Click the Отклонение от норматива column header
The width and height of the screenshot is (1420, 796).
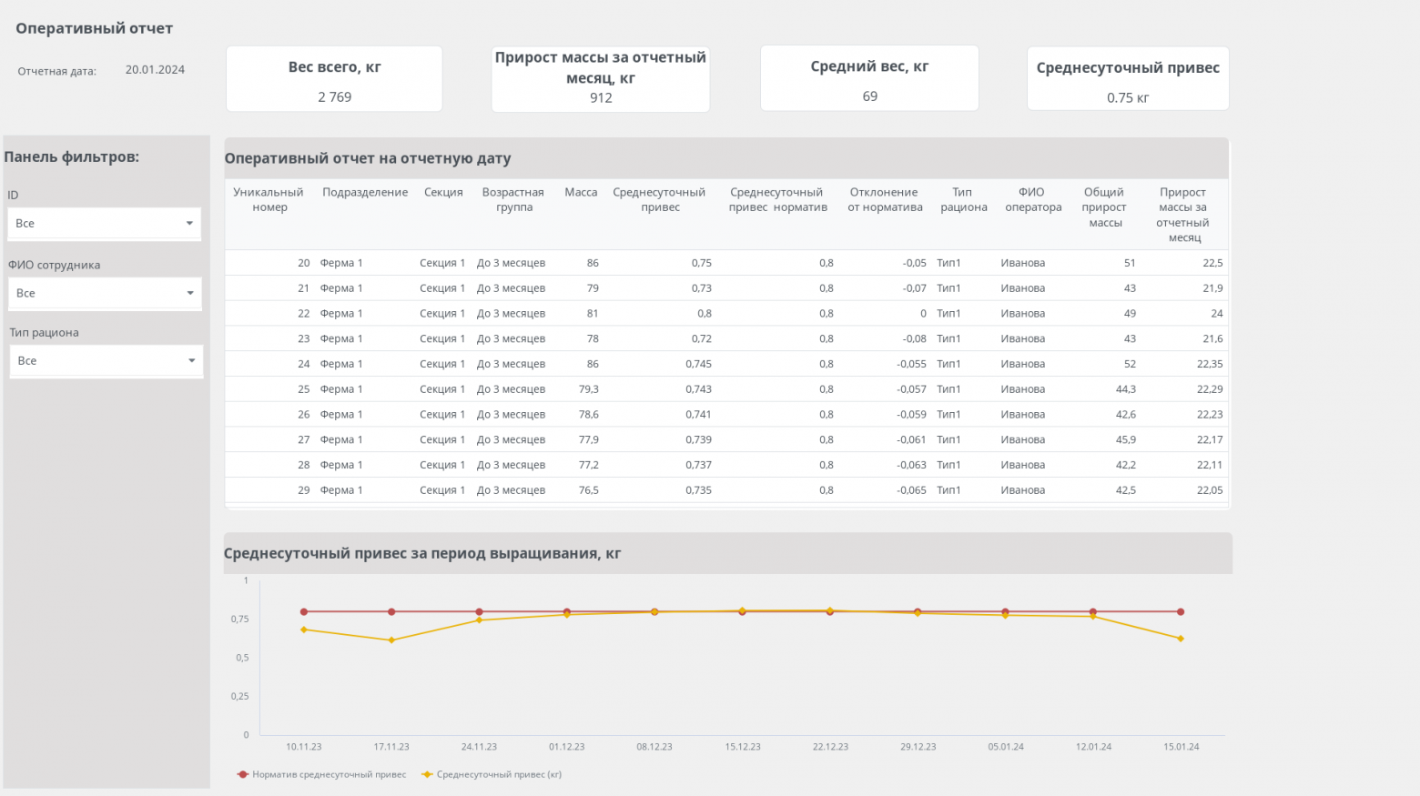884,200
